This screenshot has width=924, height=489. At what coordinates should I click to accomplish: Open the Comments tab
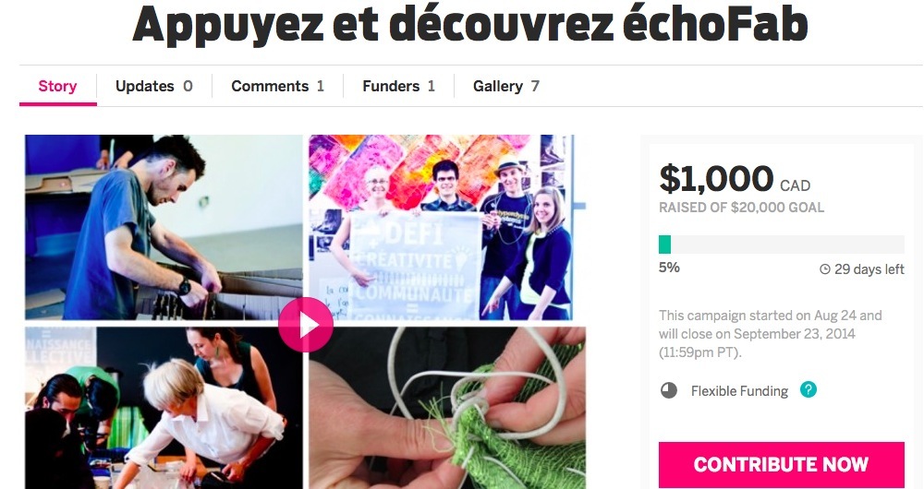click(x=277, y=87)
